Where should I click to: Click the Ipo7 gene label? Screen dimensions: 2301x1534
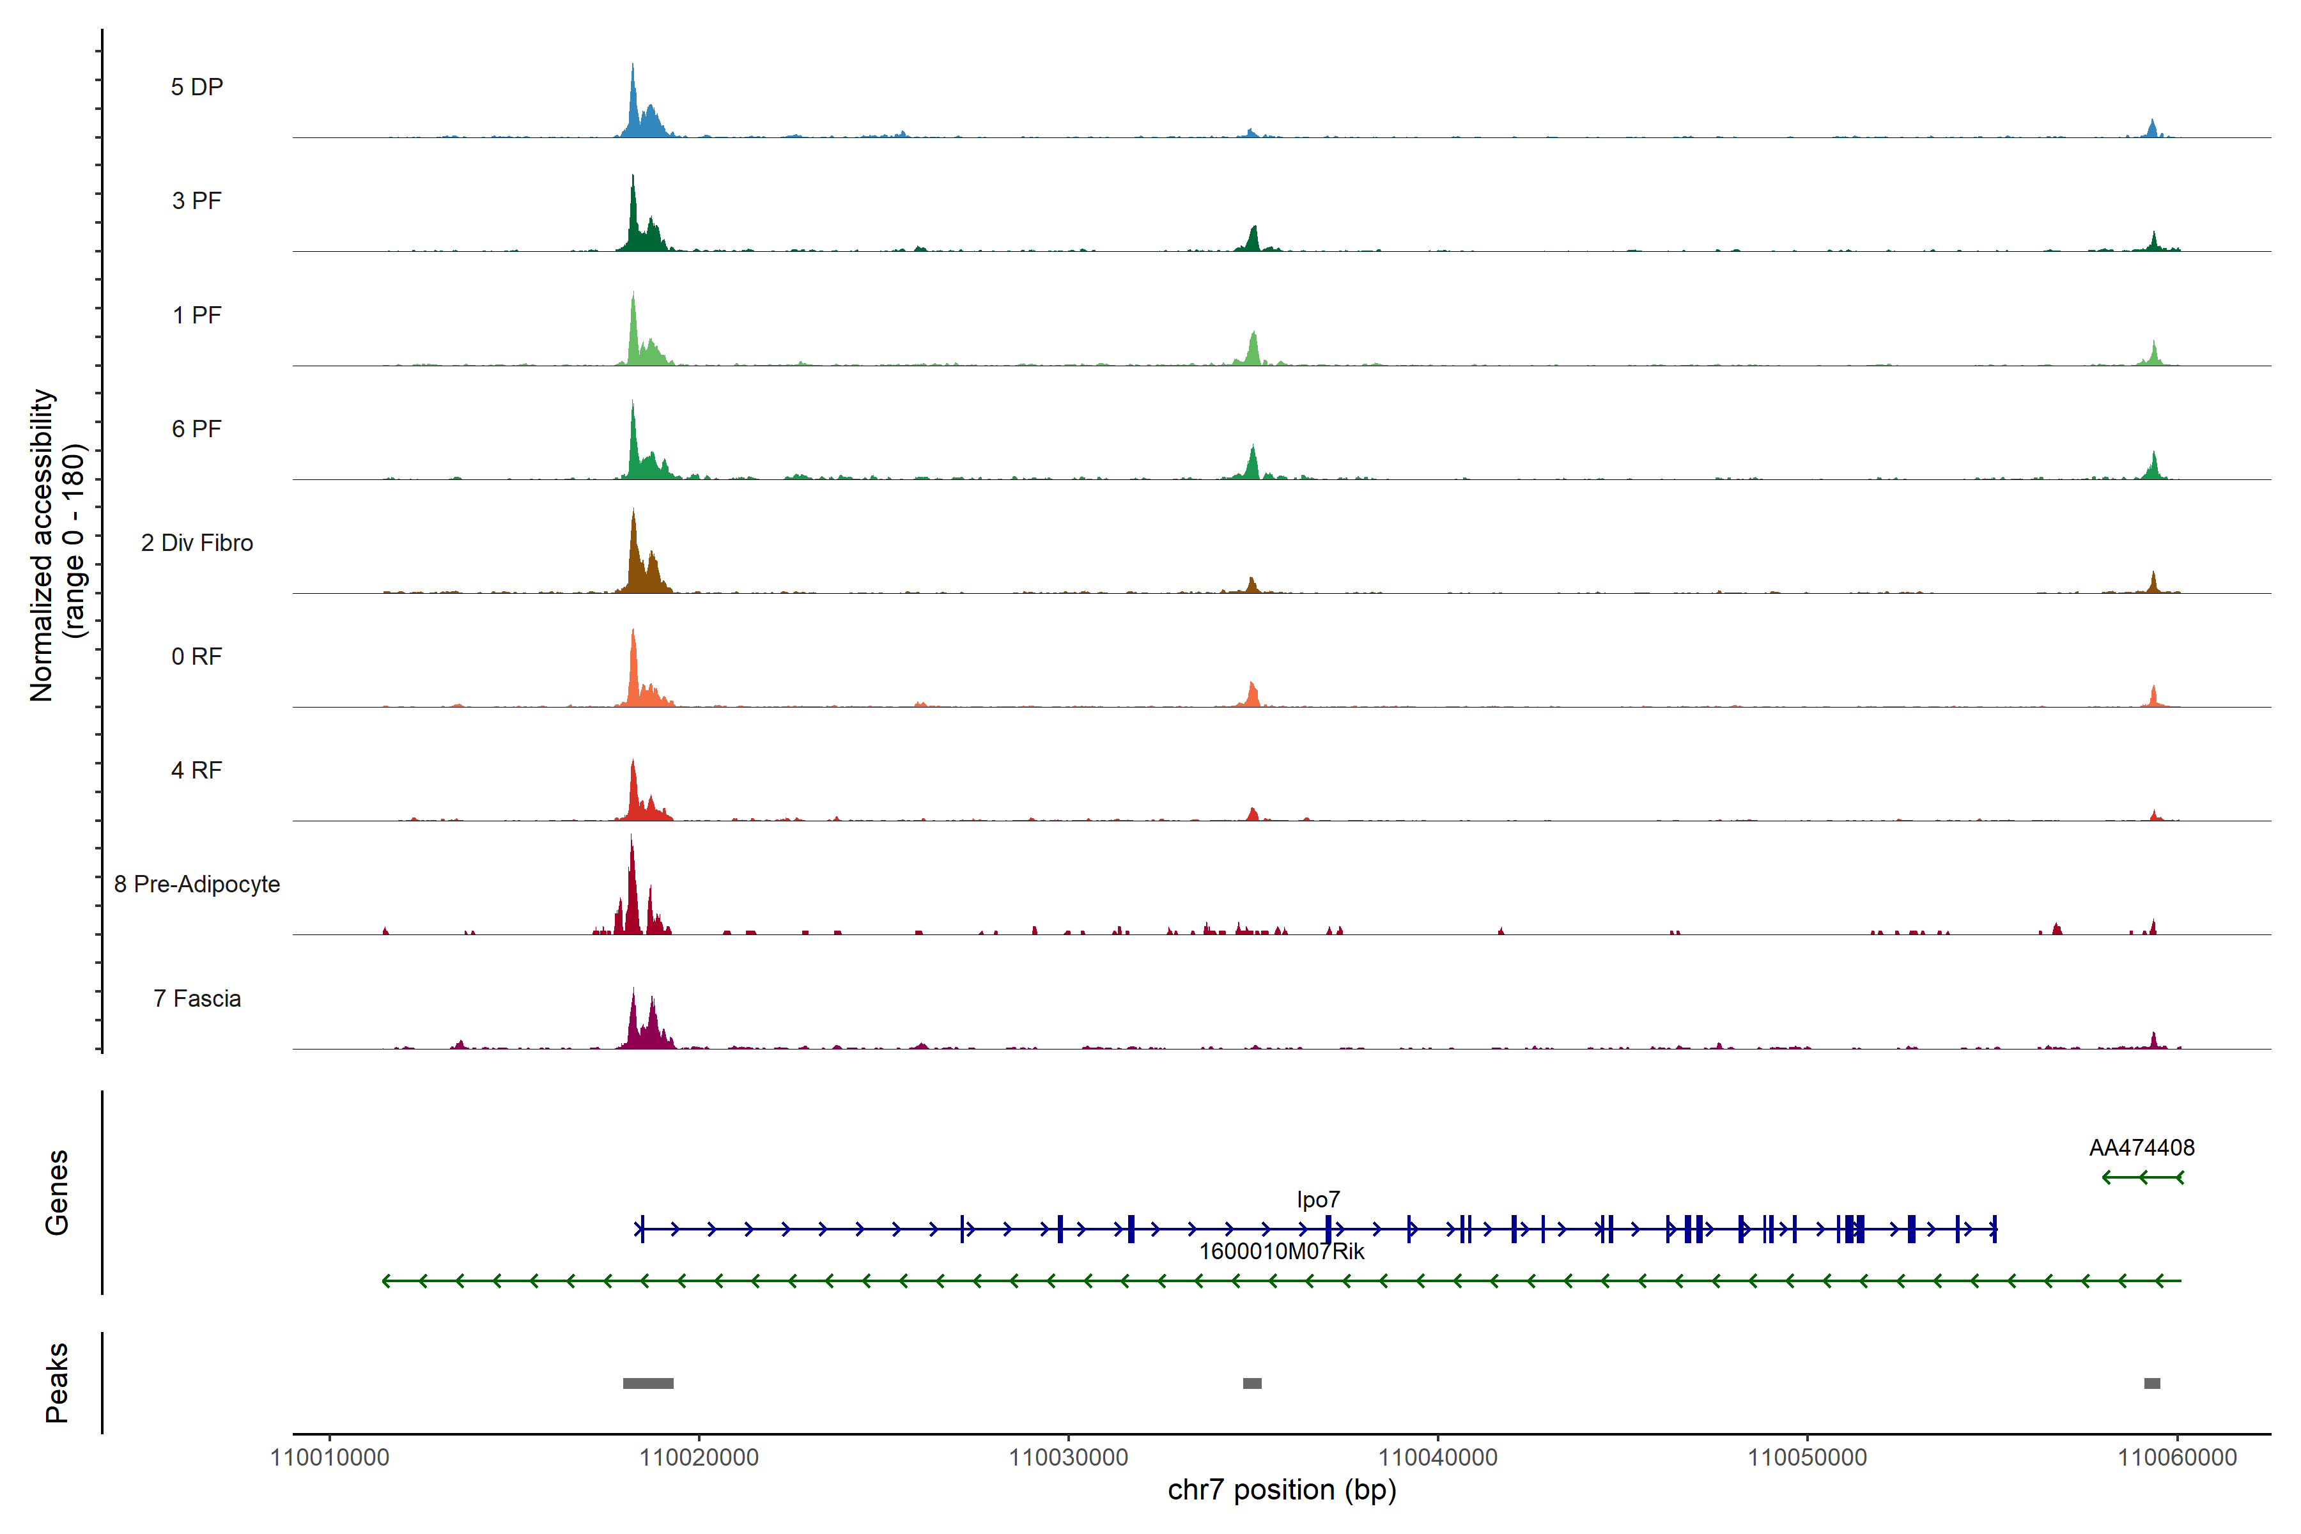pos(1318,1200)
